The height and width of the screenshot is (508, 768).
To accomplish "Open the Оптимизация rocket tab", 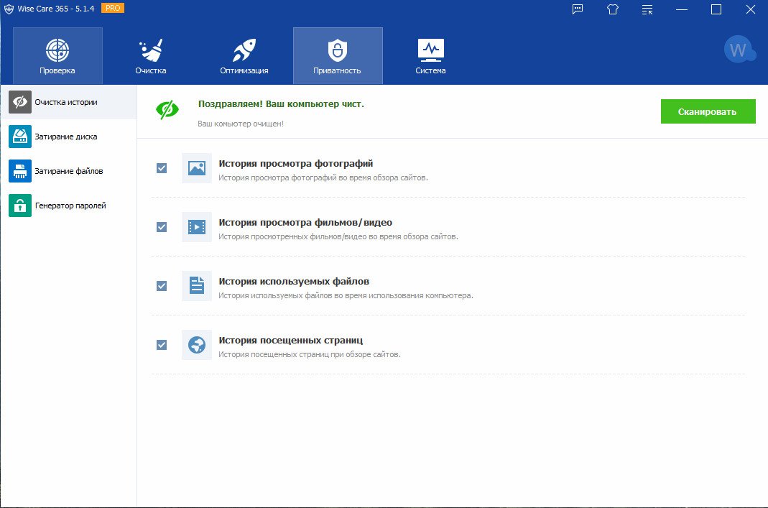I will tap(244, 56).
